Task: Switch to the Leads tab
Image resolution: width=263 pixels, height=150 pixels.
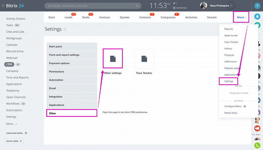Action: 68,17
